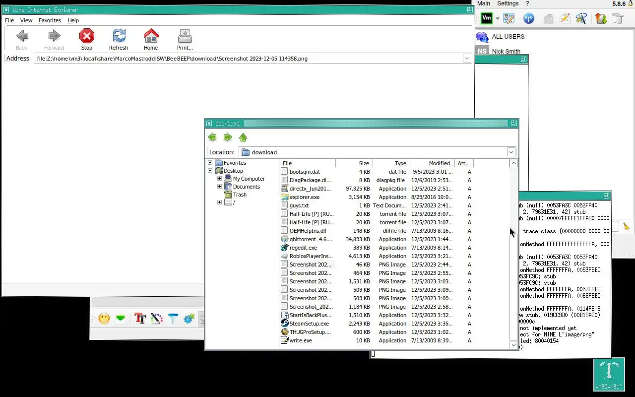Select the directx_Jun201... application icon
This screenshot has width=635, height=397.
(x=284, y=189)
